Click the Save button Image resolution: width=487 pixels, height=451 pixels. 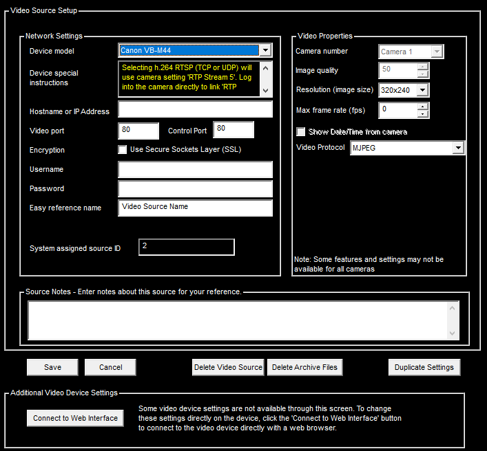[x=52, y=367]
